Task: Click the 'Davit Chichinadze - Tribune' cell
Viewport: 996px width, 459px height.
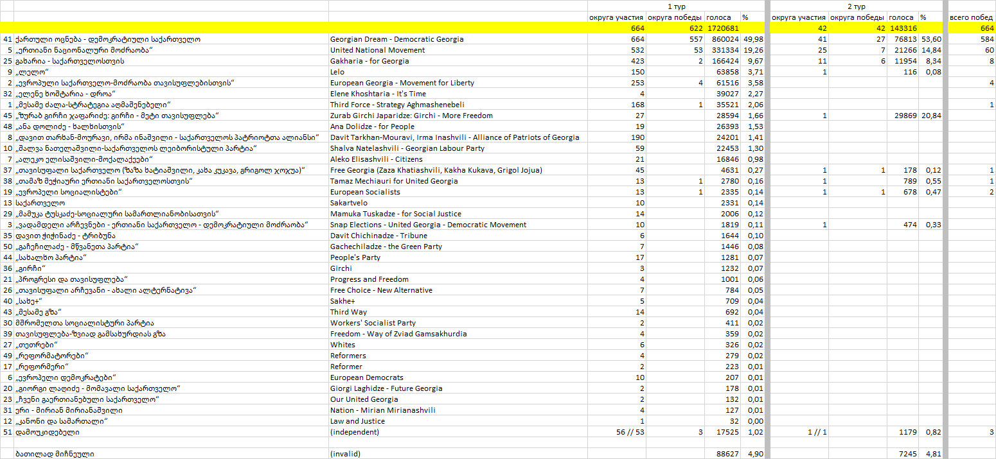Action: point(458,236)
